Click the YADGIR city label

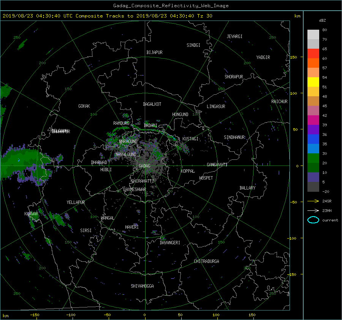pyautogui.click(x=263, y=57)
